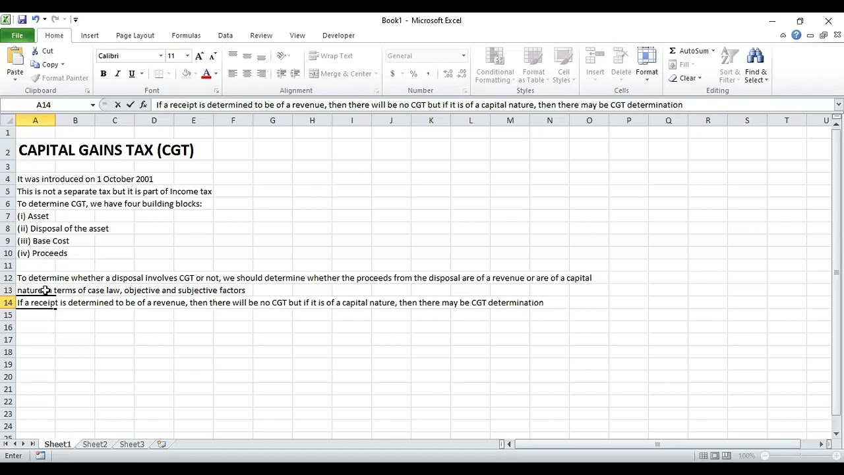The height and width of the screenshot is (475, 844).
Task: Switch to Normal view in status bar
Action: pyautogui.click(x=704, y=456)
